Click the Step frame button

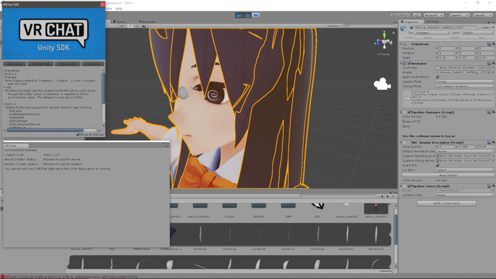(x=256, y=15)
